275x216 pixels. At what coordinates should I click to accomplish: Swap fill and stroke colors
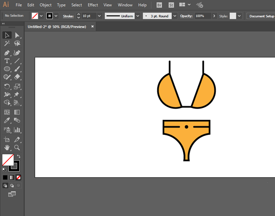coord(18,156)
